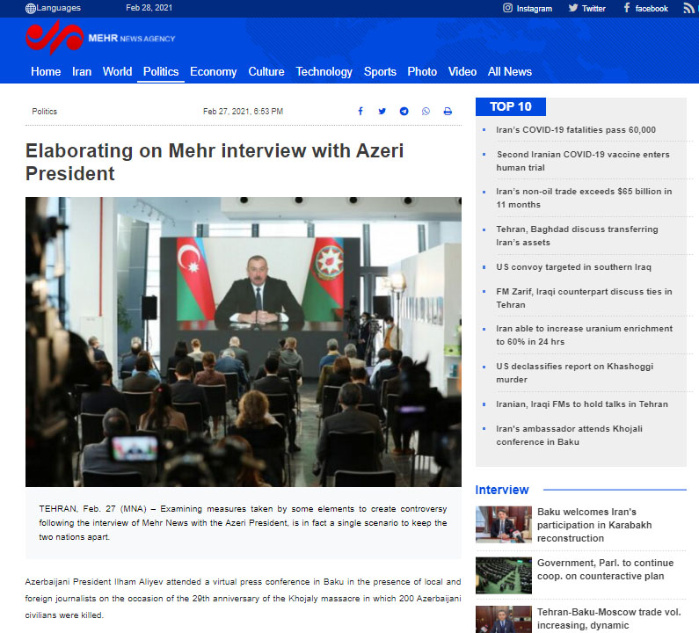The image size is (699, 633).
Task: Share article via WhatsApp icon
Action: pos(426,111)
